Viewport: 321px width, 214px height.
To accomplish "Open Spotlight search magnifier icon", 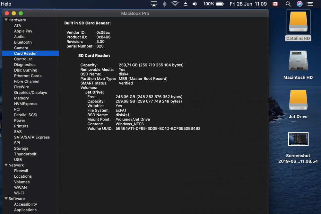I will point(288,4).
